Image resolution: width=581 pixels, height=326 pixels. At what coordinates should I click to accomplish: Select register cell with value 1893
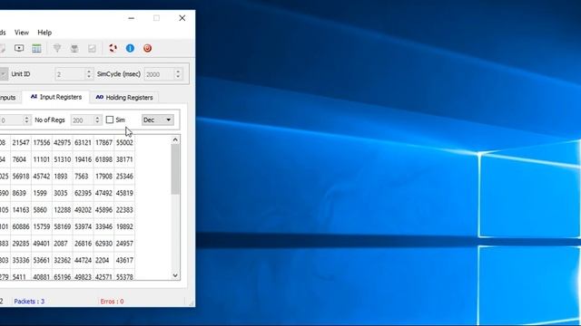(x=63, y=177)
